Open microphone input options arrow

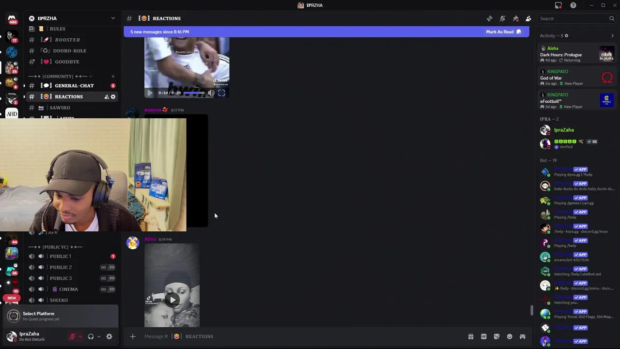80,336
